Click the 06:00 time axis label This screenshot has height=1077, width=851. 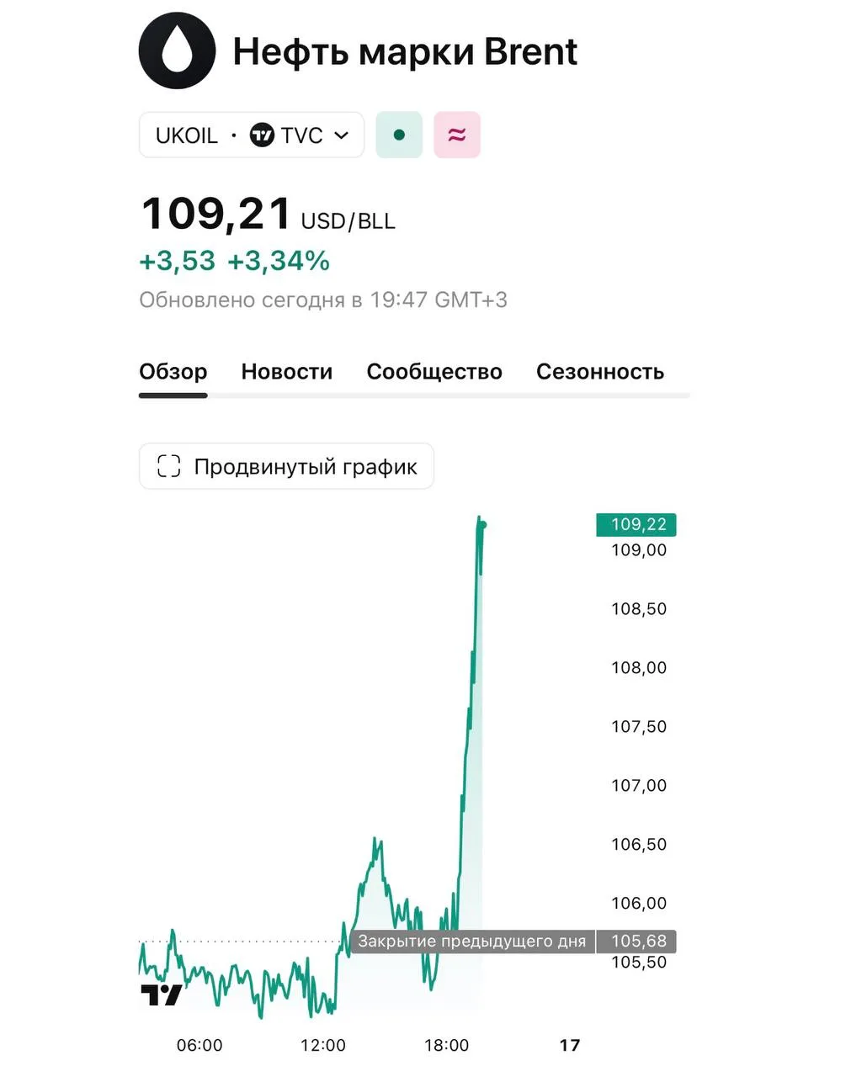tap(199, 1045)
